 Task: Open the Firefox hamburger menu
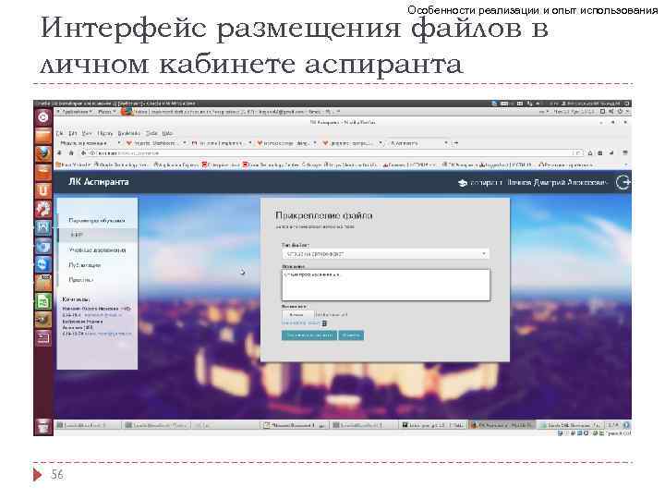pyautogui.click(x=624, y=152)
